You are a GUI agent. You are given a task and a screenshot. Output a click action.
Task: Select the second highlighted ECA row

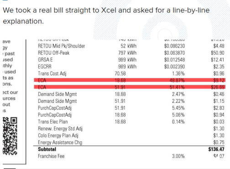(130, 87)
